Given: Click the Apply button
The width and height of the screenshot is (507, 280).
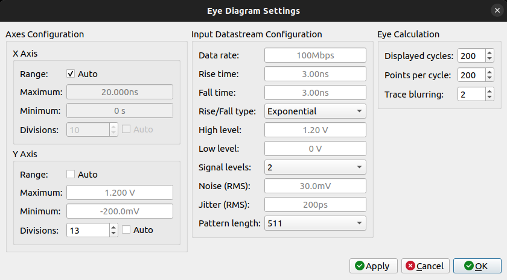Looking at the screenshot, I should [373, 266].
